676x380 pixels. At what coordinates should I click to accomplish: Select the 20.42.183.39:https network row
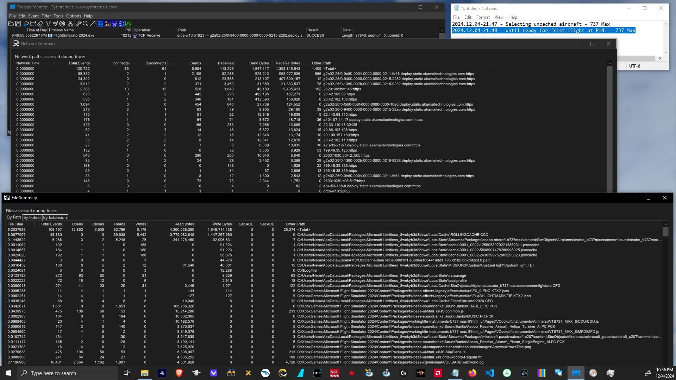click(312, 94)
